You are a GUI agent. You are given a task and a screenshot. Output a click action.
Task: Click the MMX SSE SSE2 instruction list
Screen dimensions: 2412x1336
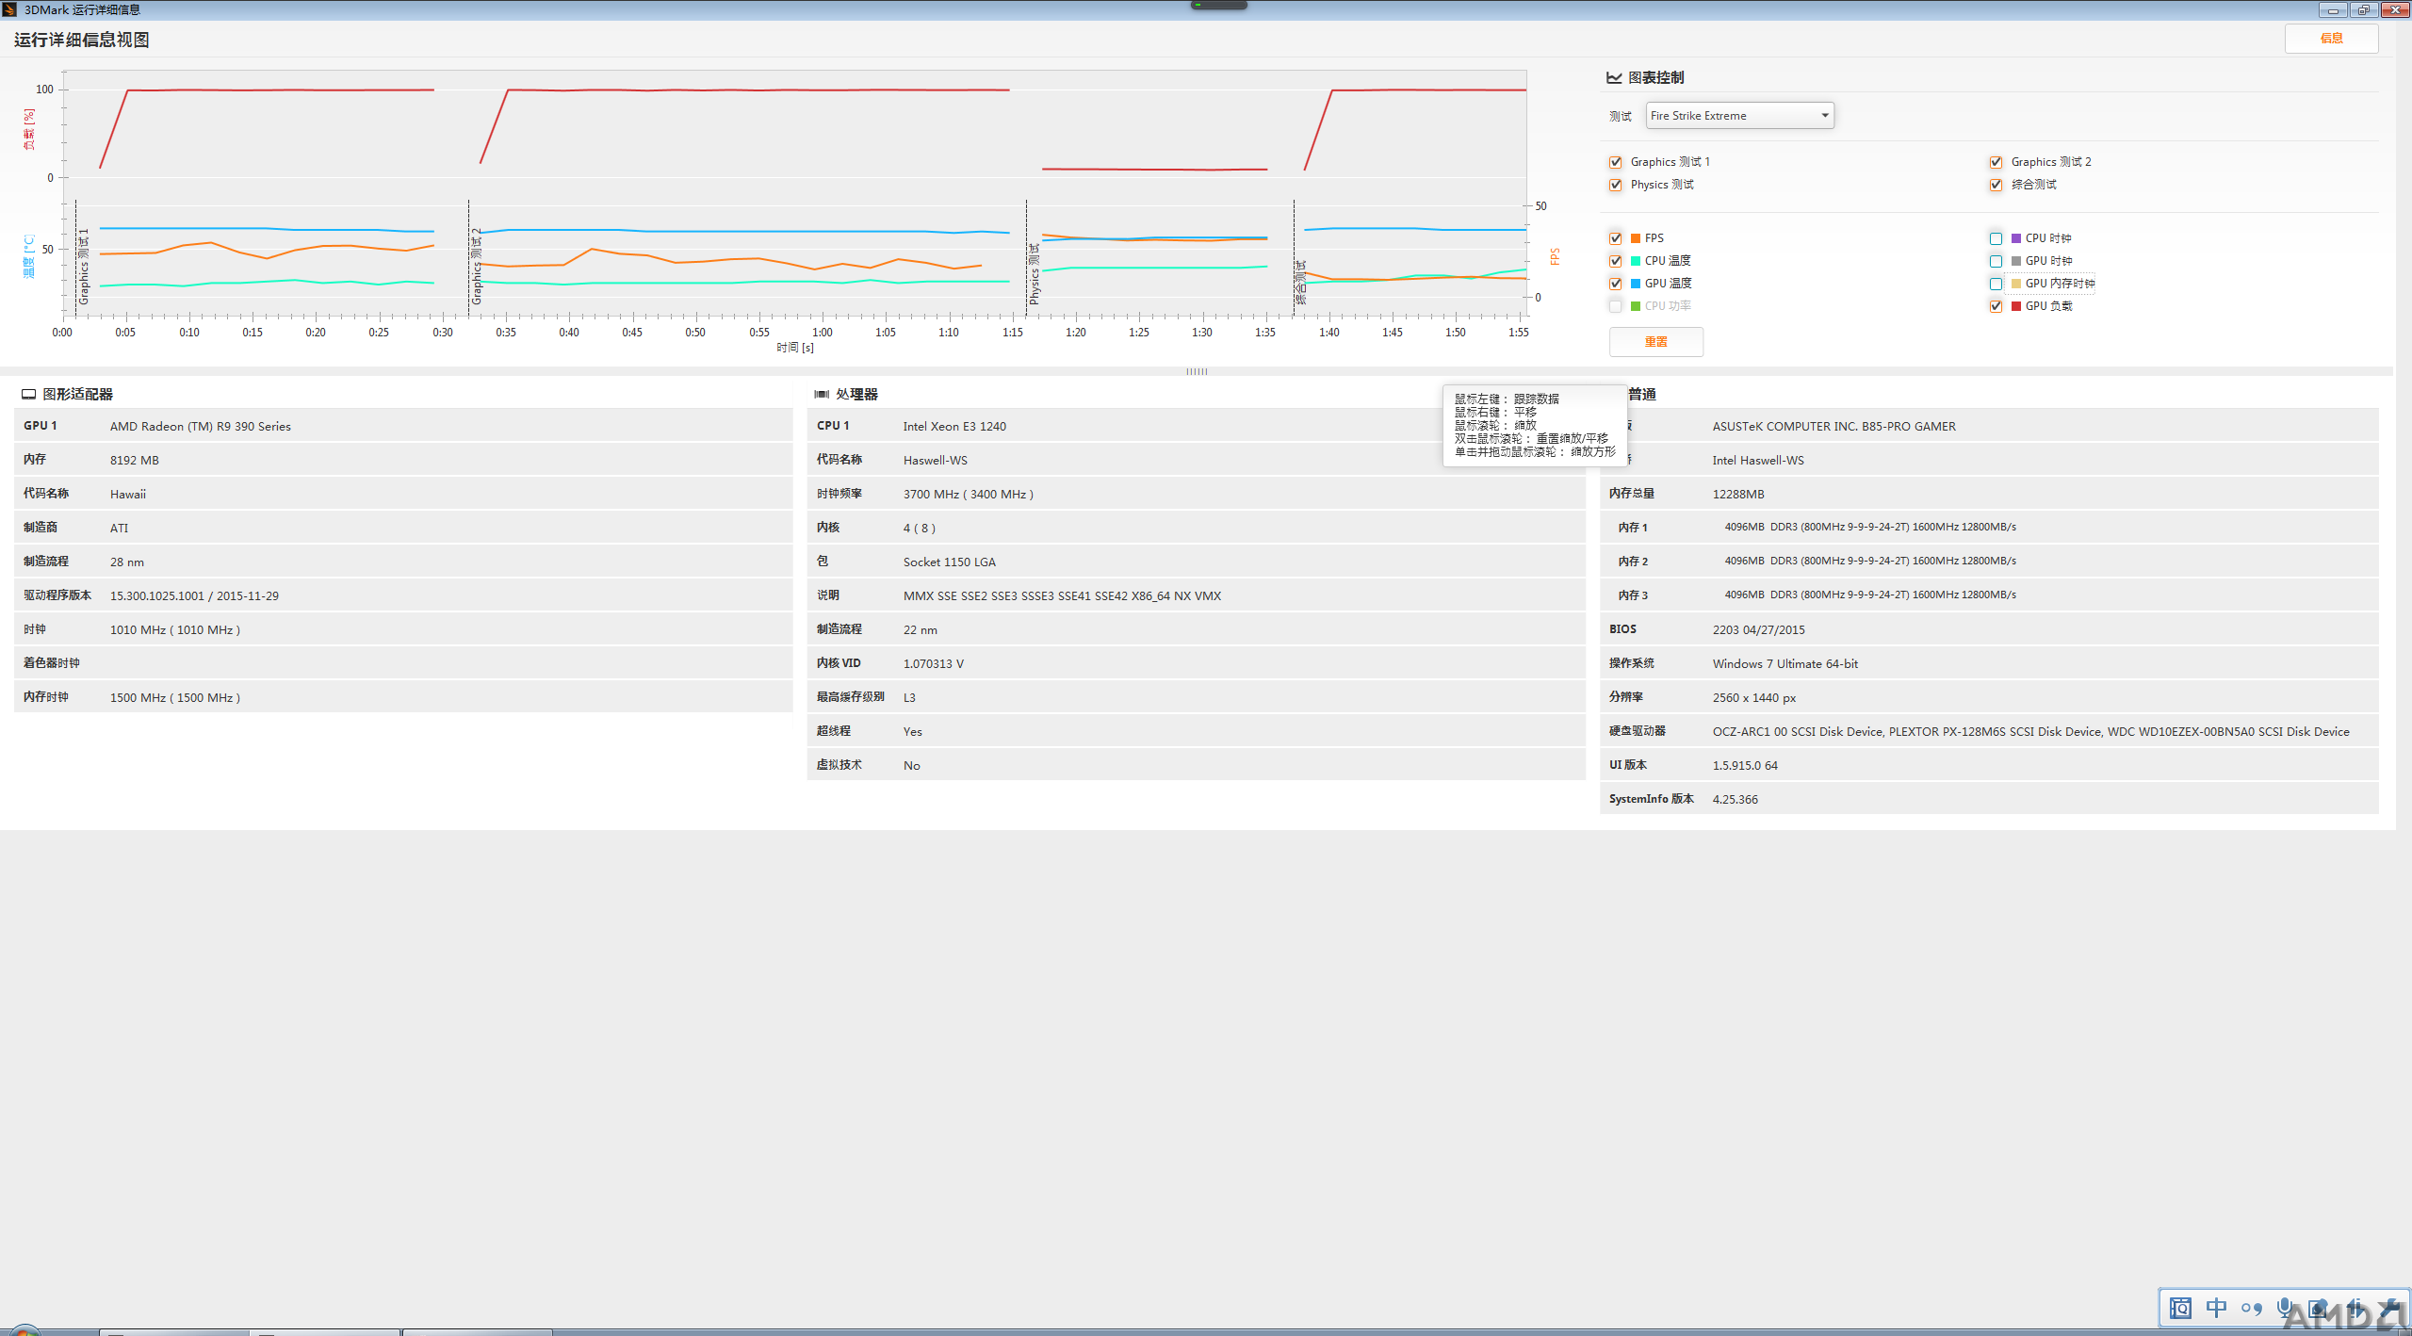click(x=1062, y=596)
